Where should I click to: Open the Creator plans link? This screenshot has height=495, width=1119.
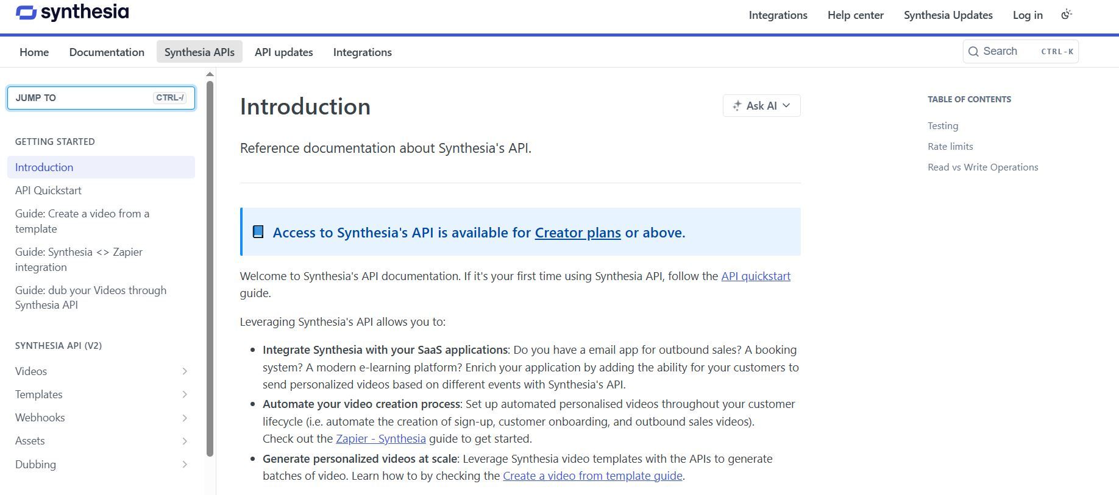577,233
